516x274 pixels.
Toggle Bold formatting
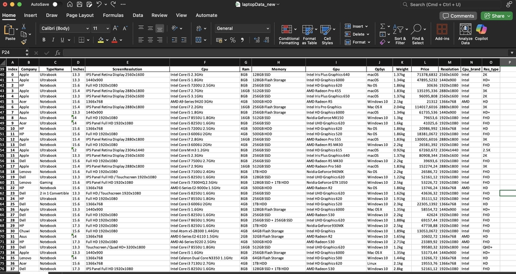point(44,40)
